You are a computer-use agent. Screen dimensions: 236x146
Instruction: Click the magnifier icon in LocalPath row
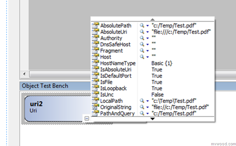[142, 101]
